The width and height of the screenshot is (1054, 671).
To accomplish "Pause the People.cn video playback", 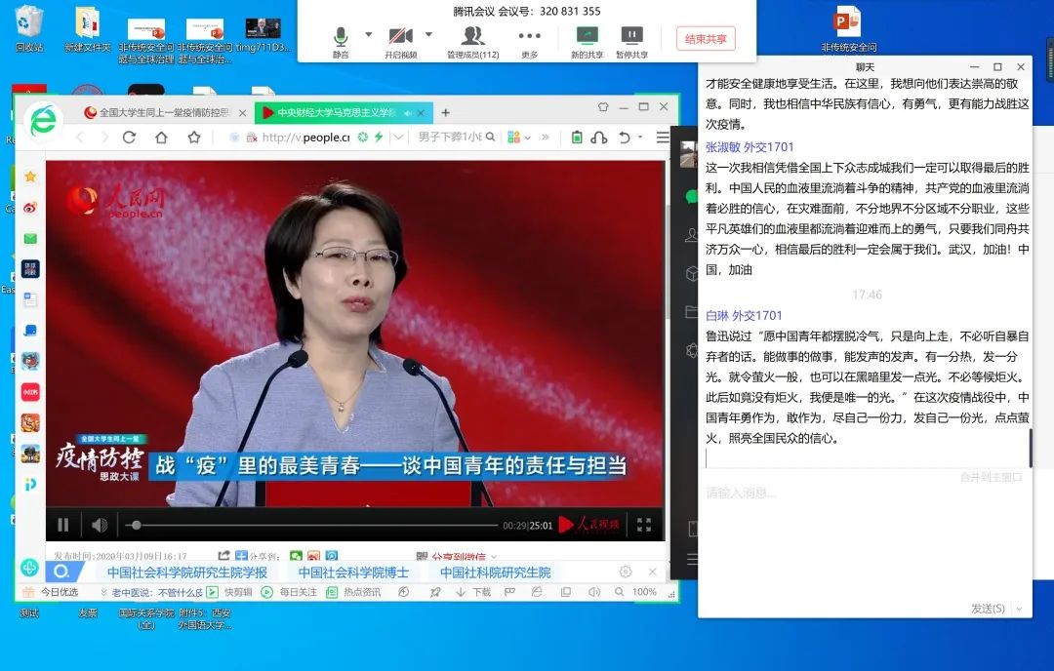I will click(63, 526).
